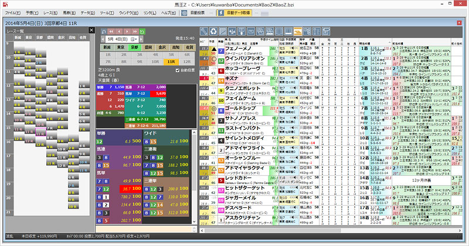The image size is (469, 246).
Task: Open the ウィンドウ(W) menu
Action: click(128, 13)
